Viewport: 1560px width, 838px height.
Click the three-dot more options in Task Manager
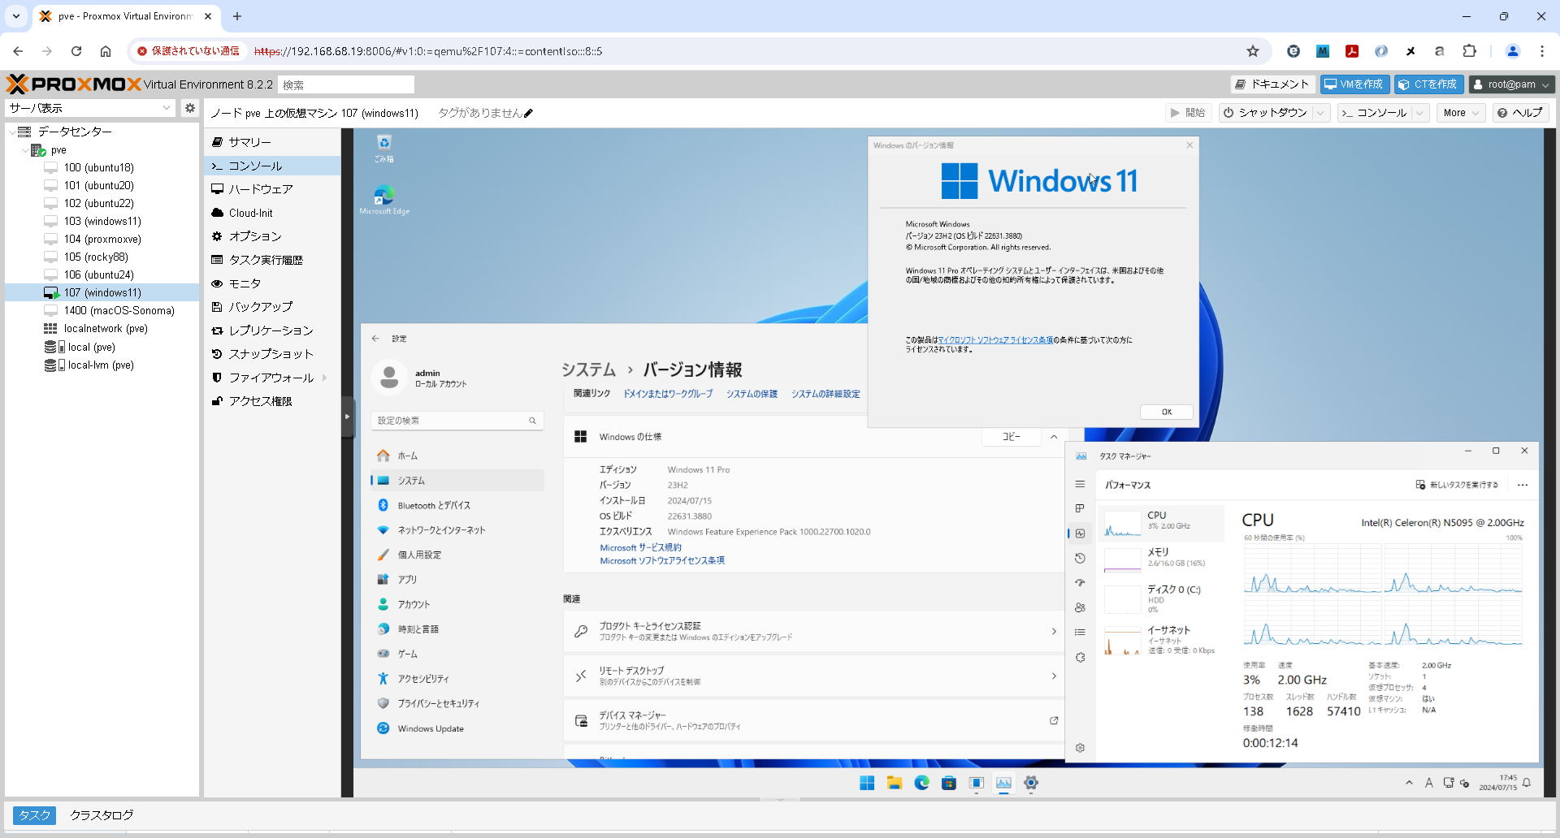click(x=1523, y=485)
